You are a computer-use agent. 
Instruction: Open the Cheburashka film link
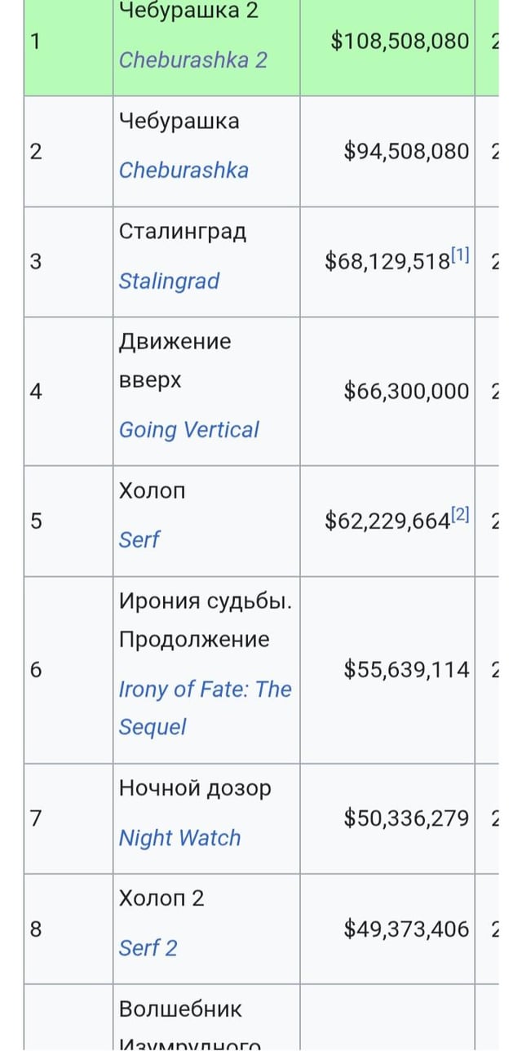point(184,171)
